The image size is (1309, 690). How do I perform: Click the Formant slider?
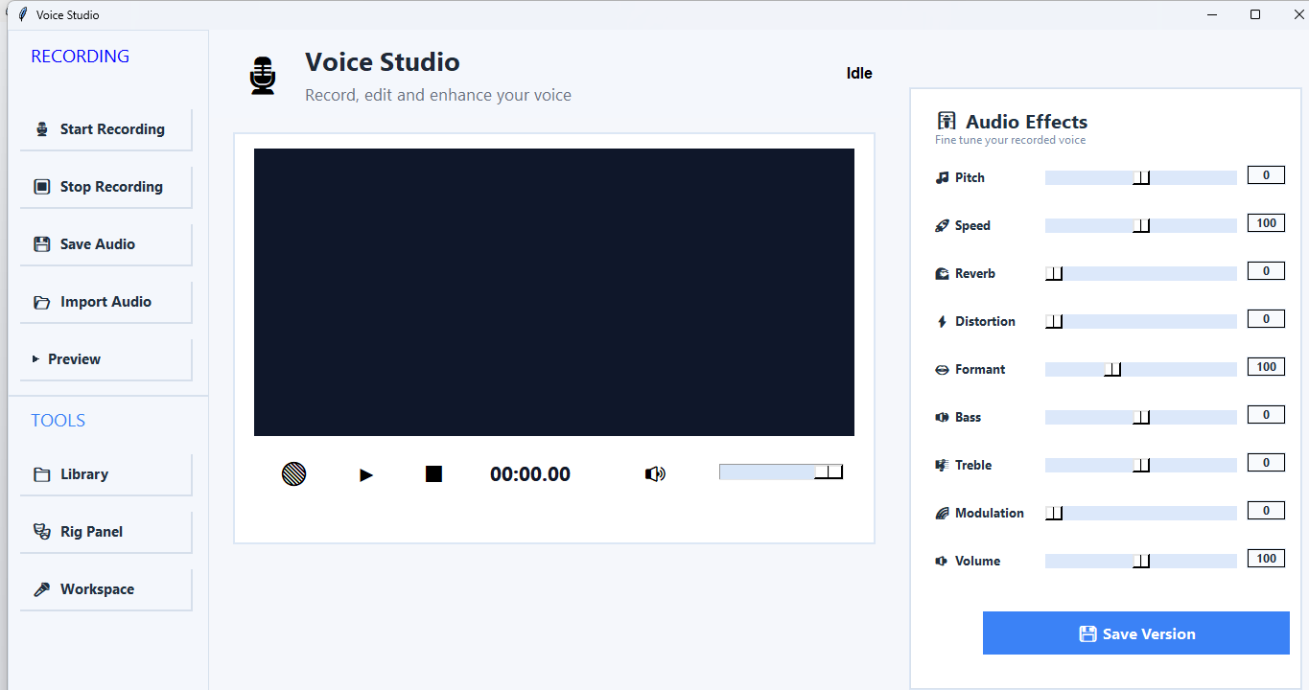coord(1141,369)
